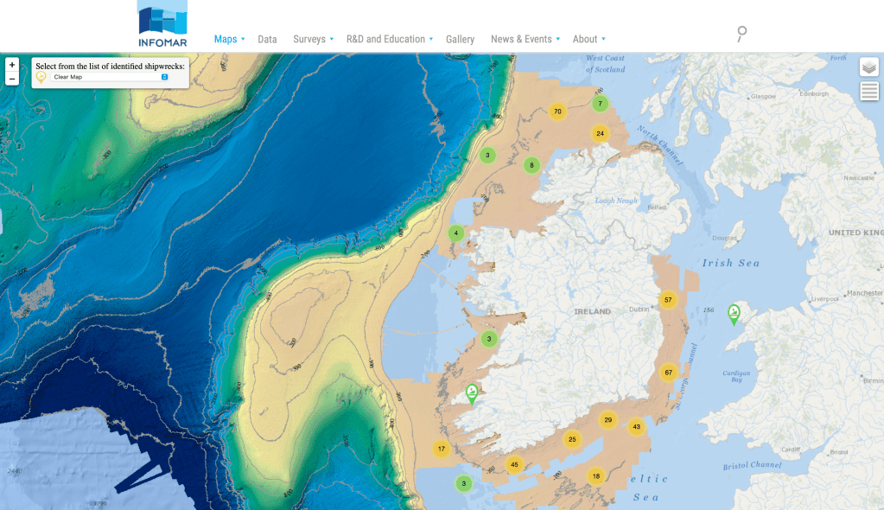Open the legend list icon below layers
Viewport: 884px width, 510px height.
point(868,91)
